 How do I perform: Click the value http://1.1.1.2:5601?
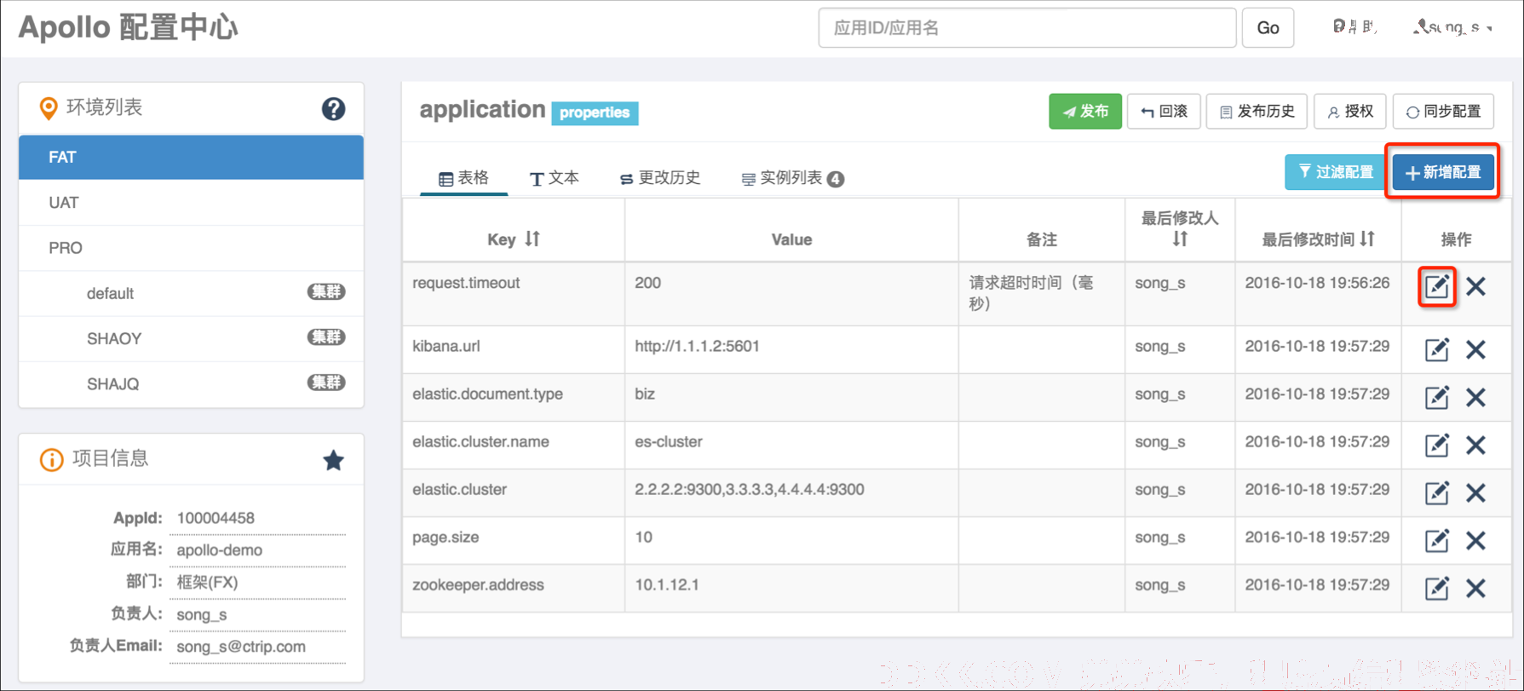click(697, 346)
